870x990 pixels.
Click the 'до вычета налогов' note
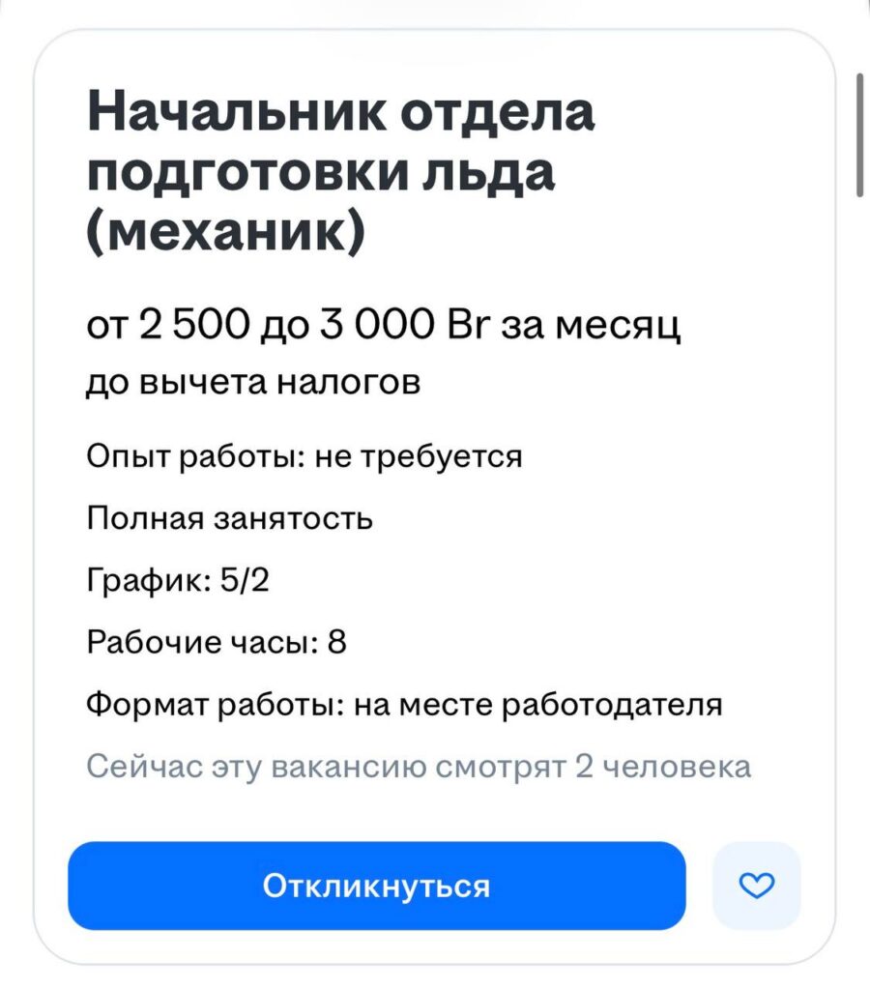coord(253,384)
